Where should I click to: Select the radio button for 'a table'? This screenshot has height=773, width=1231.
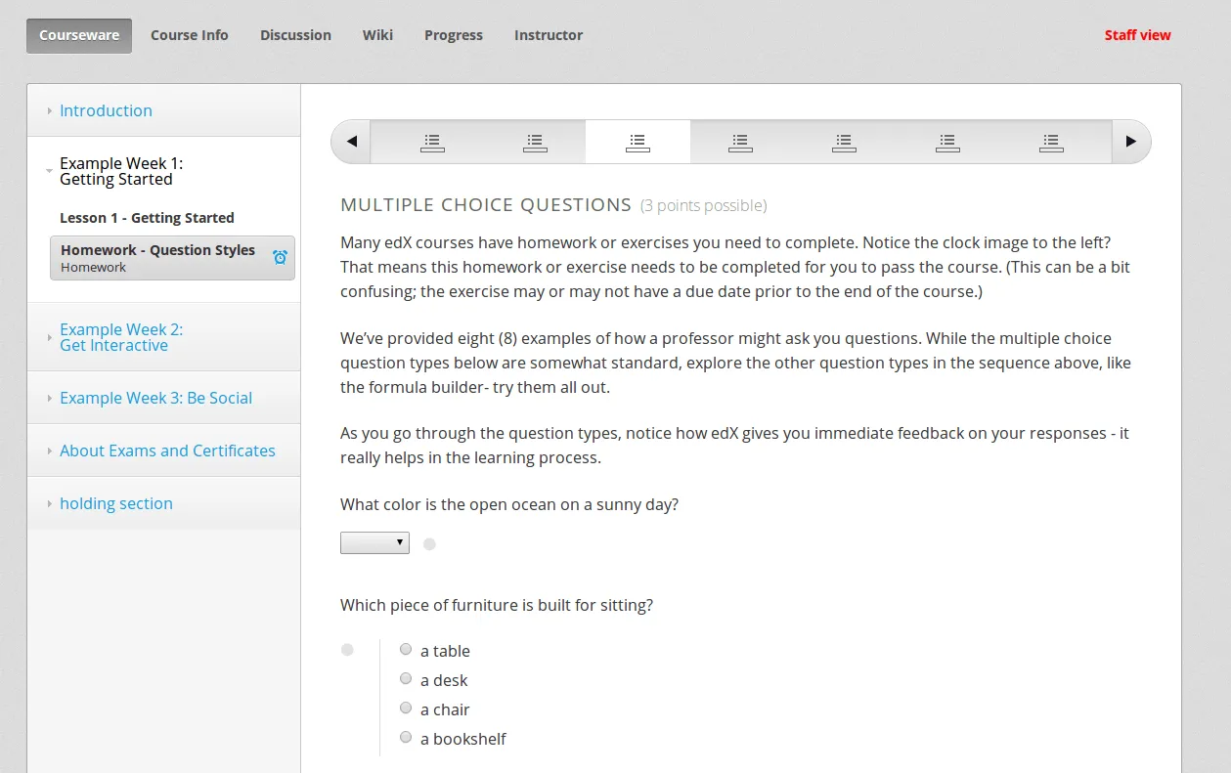coord(406,648)
